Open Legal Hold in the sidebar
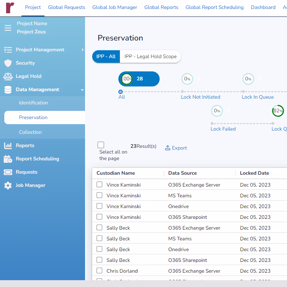 pos(29,76)
